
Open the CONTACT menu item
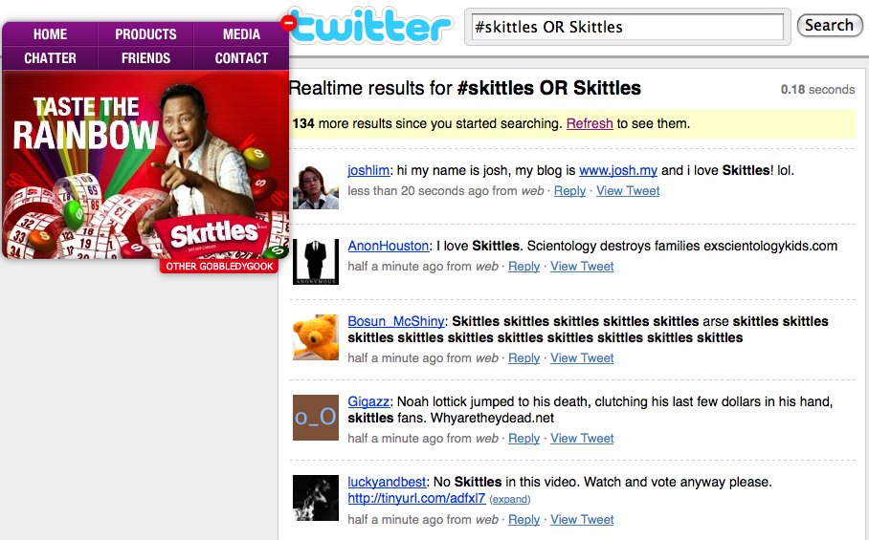click(x=241, y=58)
